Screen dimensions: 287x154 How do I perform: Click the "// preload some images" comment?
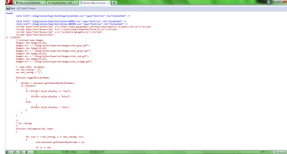point(29,40)
